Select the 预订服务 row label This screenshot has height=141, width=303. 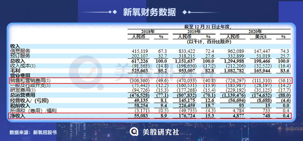point(20,56)
